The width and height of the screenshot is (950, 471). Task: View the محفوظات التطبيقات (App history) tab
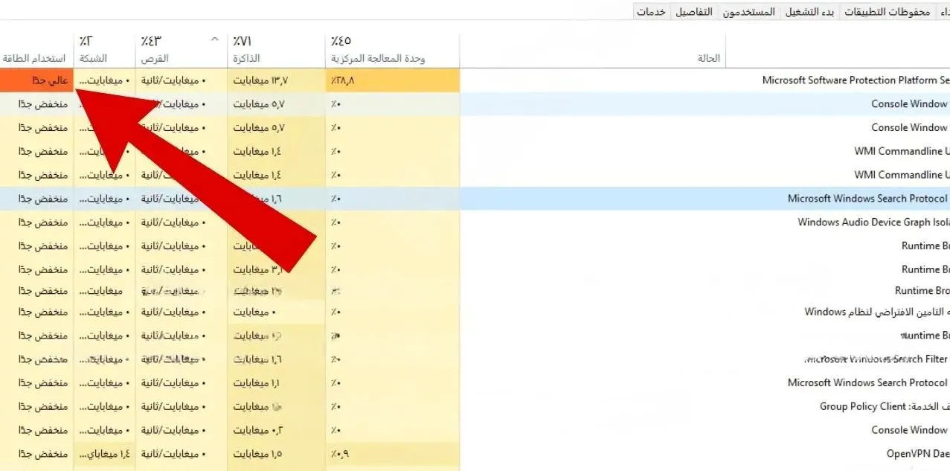click(887, 11)
